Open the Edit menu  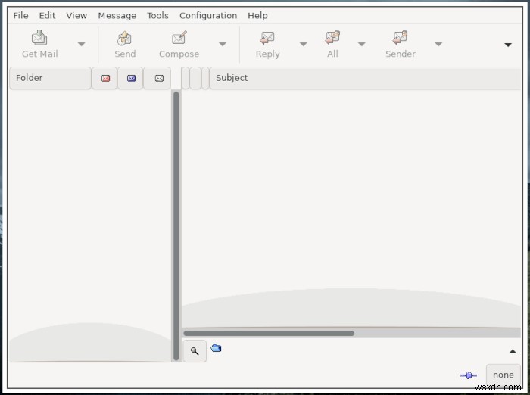[x=47, y=16]
